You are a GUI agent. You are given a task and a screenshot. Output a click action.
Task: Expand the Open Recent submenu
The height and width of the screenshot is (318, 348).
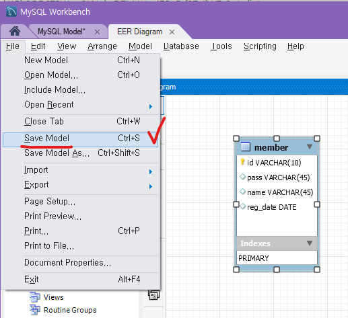tap(81, 105)
